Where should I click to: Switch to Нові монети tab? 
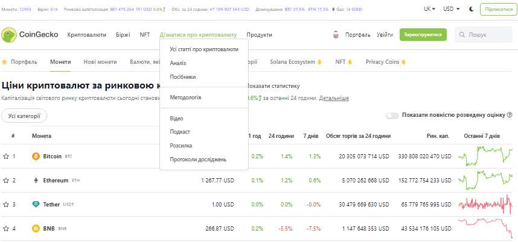click(100, 62)
